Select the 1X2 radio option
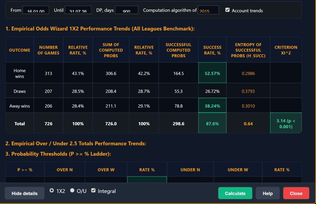 tap(52, 190)
